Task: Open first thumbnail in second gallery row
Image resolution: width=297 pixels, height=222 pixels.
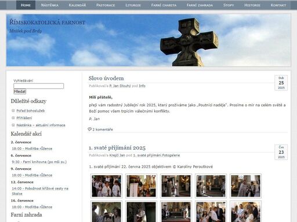Action: click(x=106, y=212)
